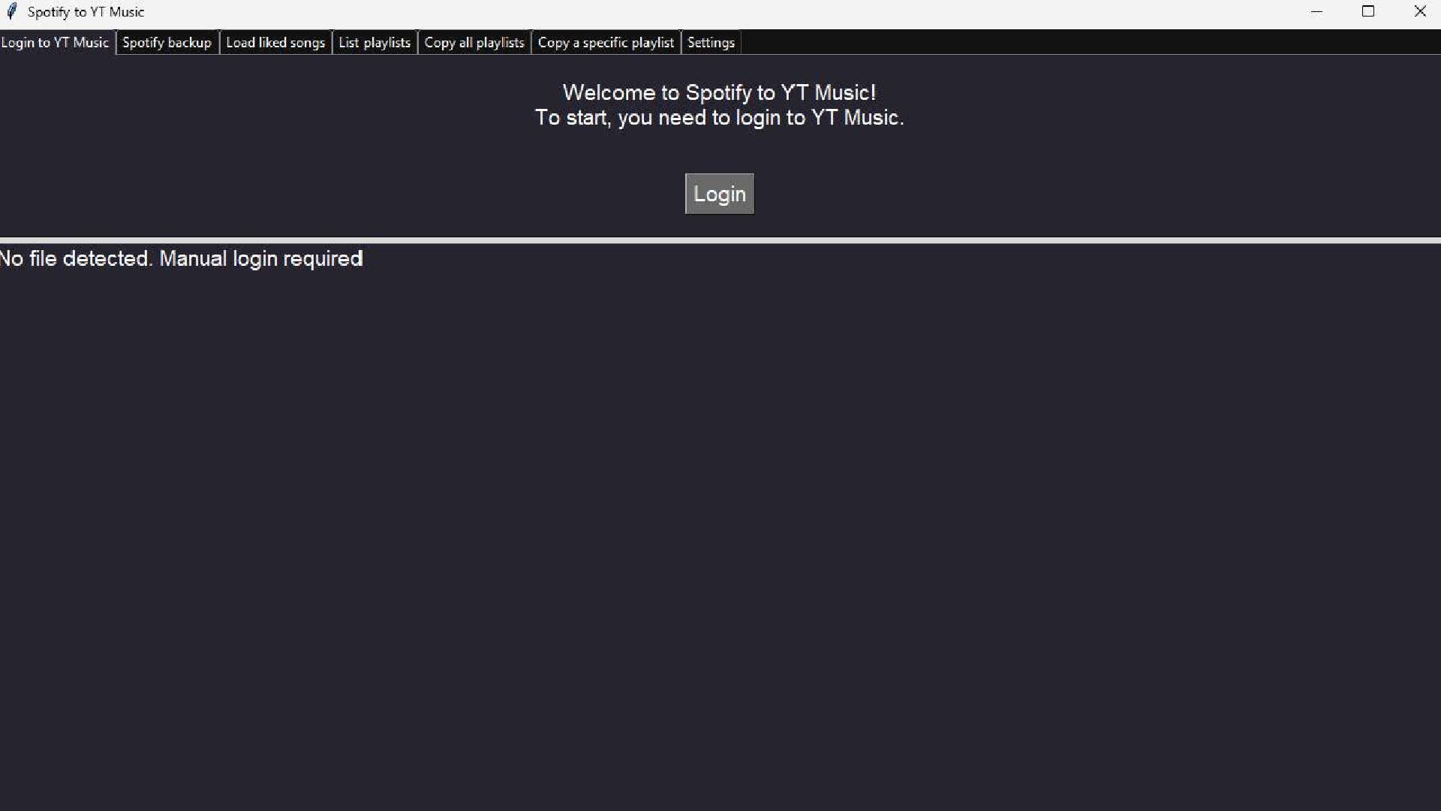Viewport: 1441px width, 811px height.
Task: Open Copy a specific playlist tab
Action: pos(606,43)
